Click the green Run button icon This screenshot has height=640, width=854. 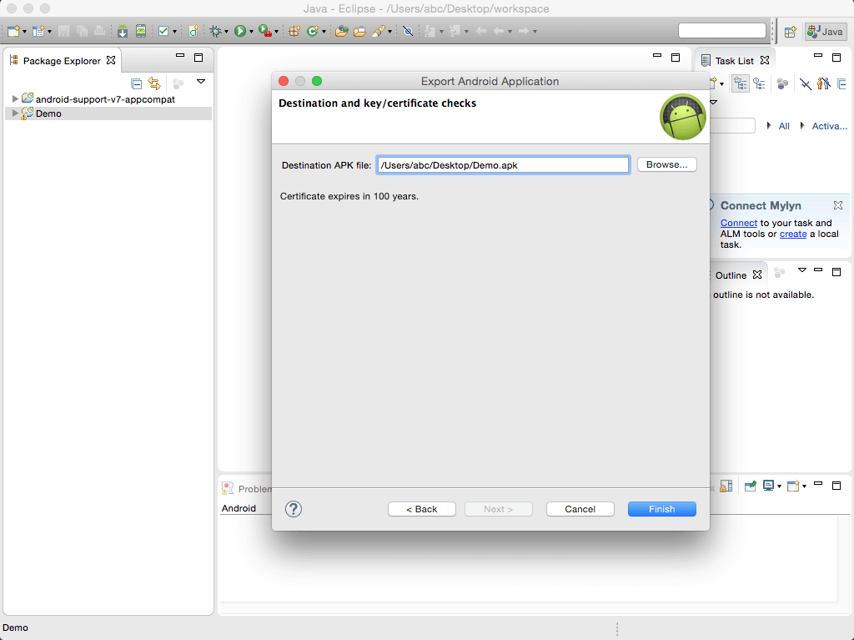pyautogui.click(x=239, y=31)
